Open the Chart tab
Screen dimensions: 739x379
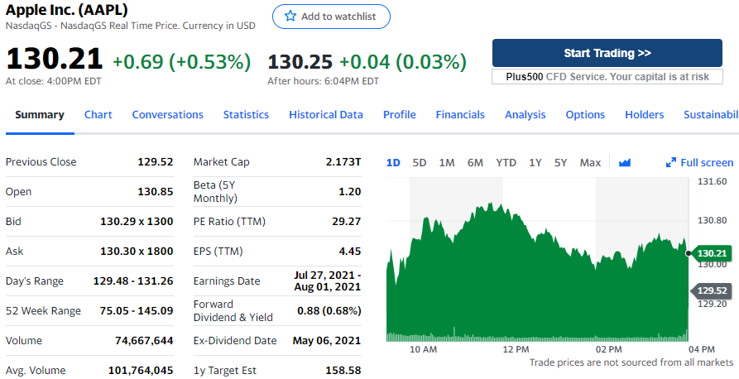tap(98, 115)
